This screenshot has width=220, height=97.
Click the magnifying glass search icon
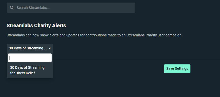tap(12, 8)
